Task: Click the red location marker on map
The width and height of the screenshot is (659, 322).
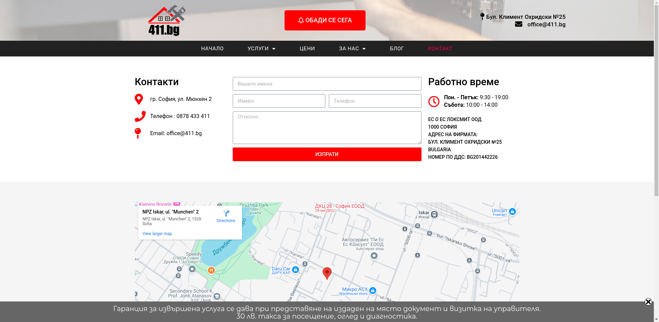Action: [x=327, y=273]
